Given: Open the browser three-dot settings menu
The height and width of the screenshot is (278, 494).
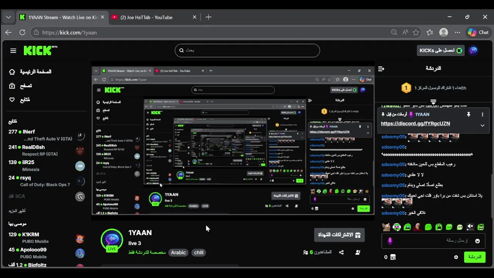Looking at the screenshot, I should (457, 32).
